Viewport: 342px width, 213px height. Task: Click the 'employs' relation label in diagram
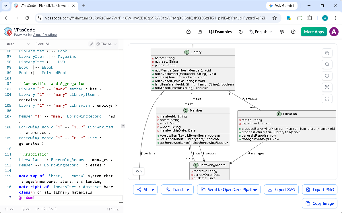click(252, 99)
